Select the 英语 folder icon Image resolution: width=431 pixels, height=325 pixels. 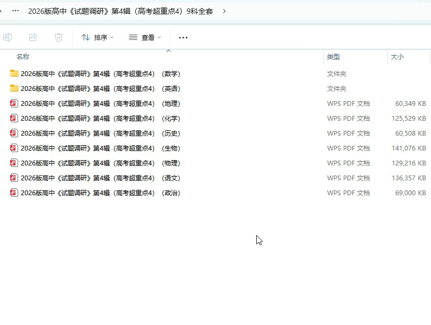[14, 88]
